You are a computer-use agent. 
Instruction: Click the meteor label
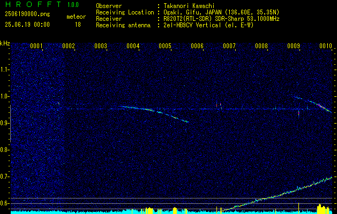[x=76, y=17]
